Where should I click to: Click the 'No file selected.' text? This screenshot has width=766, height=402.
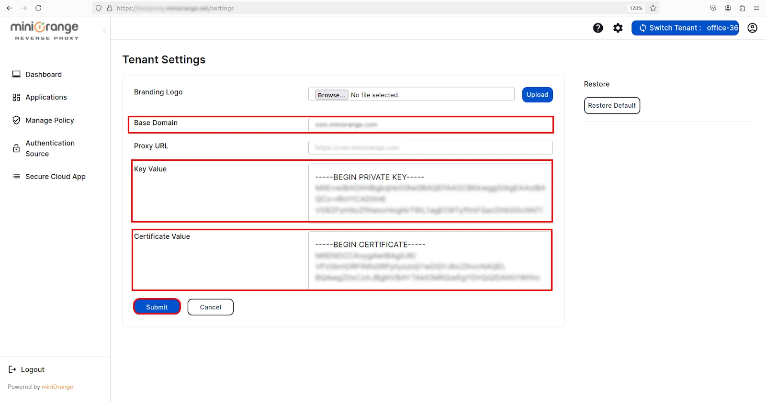click(x=375, y=95)
